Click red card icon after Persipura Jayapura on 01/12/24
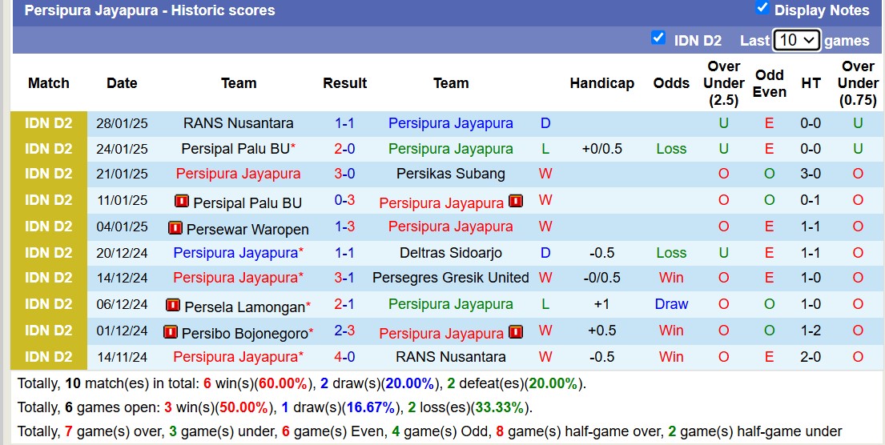885x445 pixels. [515, 332]
